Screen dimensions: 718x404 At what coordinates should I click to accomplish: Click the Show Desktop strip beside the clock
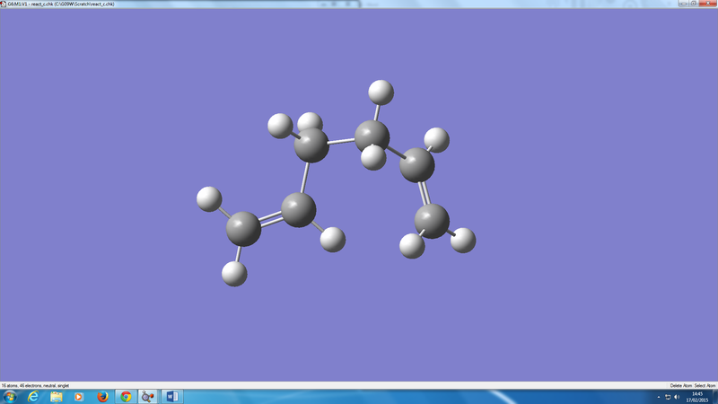click(x=714, y=397)
